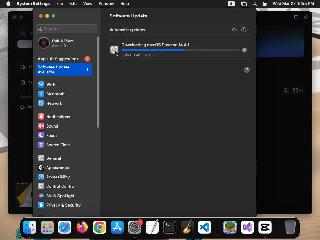The image size is (320, 240).
Task: Open Trash from the Dock
Action: tap(290, 227)
